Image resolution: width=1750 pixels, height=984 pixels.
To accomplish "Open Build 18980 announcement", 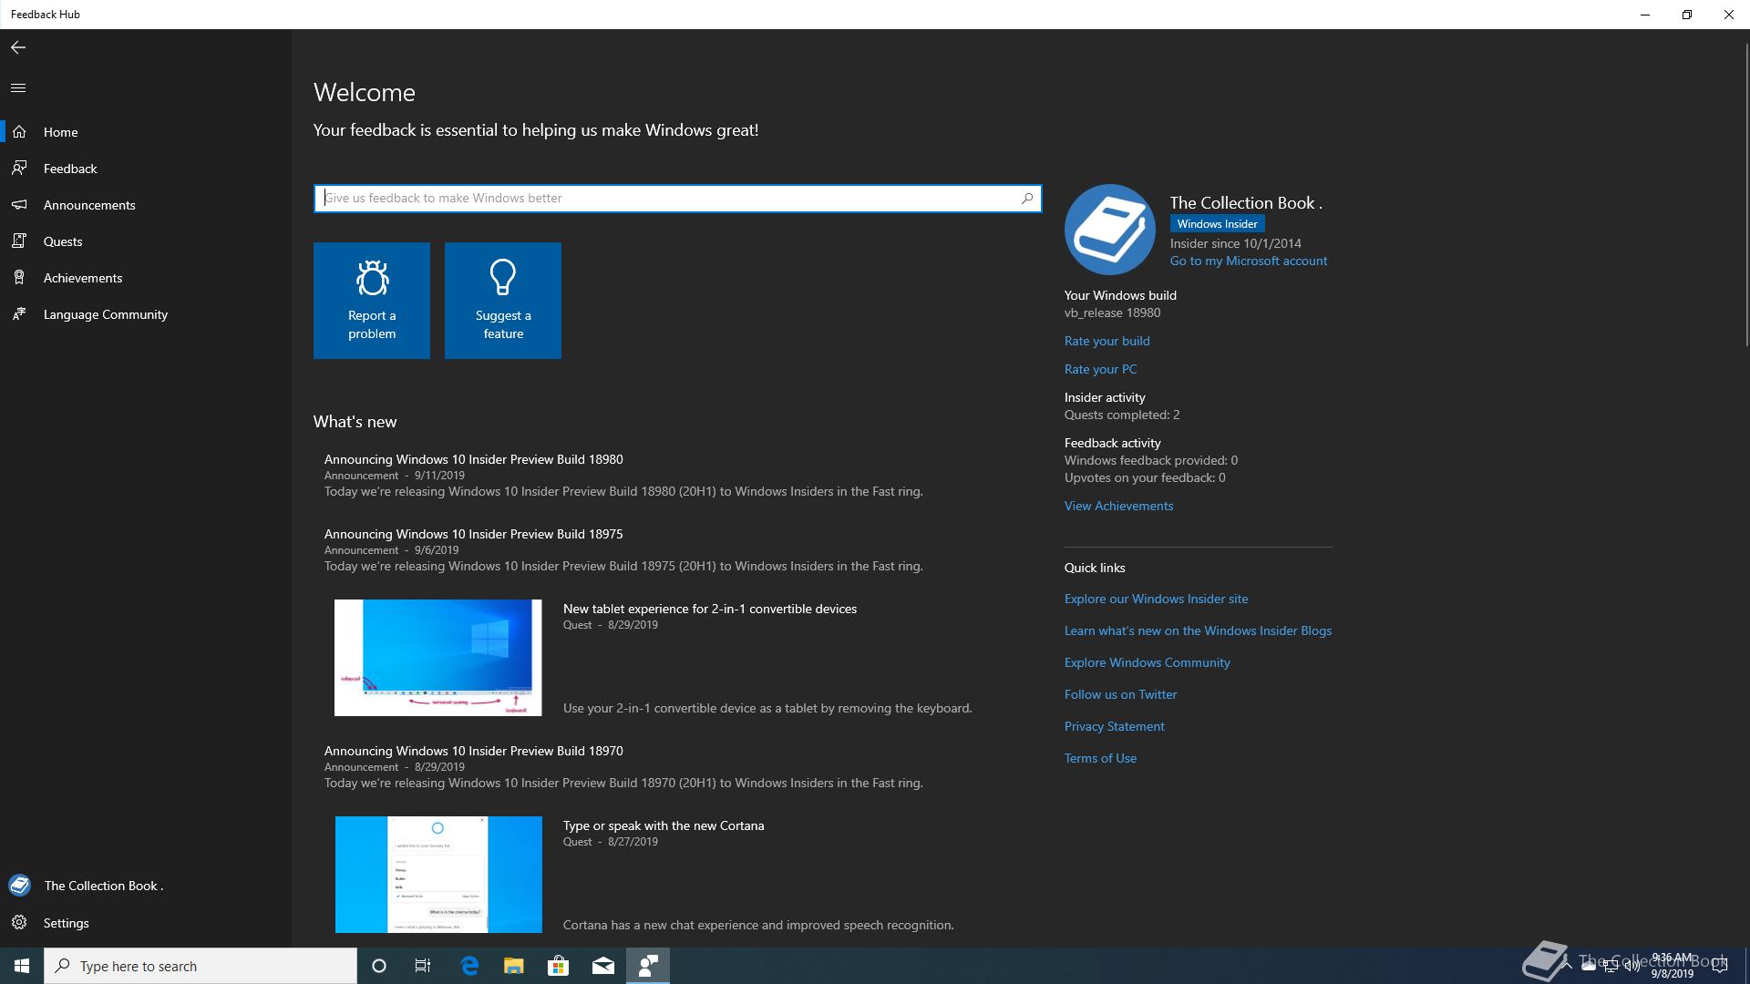I will (474, 459).
